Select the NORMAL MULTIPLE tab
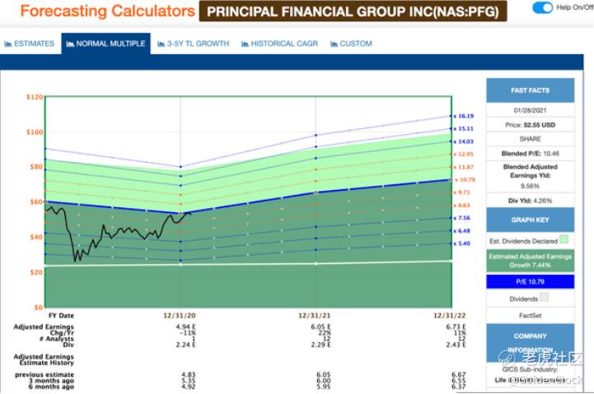 (x=105, y=44)
